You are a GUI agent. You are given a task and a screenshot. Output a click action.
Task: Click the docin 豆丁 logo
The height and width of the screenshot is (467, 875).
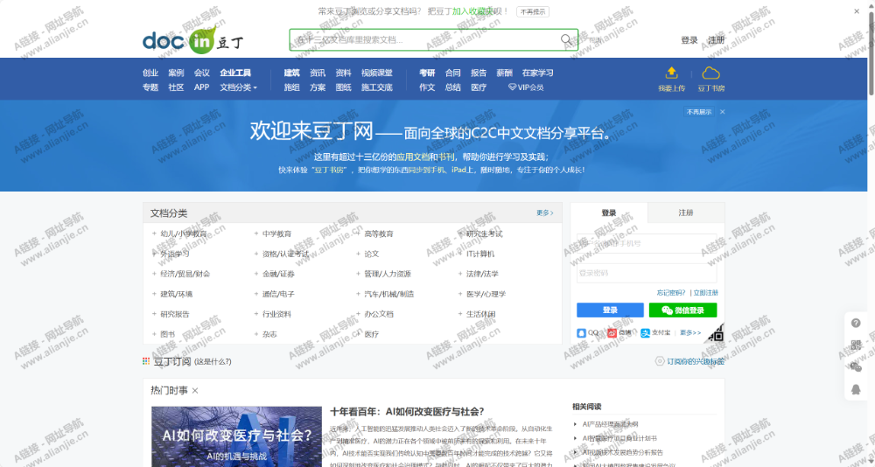[x=193, y=40]
